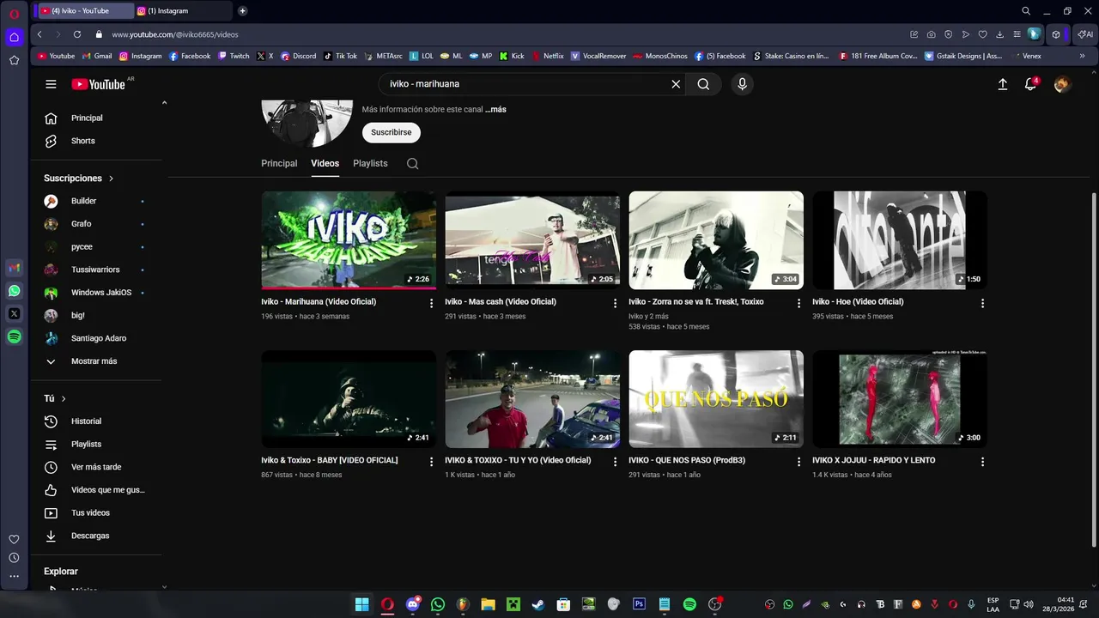Subscribe with the Suscribirse button

tap(392, 132)
